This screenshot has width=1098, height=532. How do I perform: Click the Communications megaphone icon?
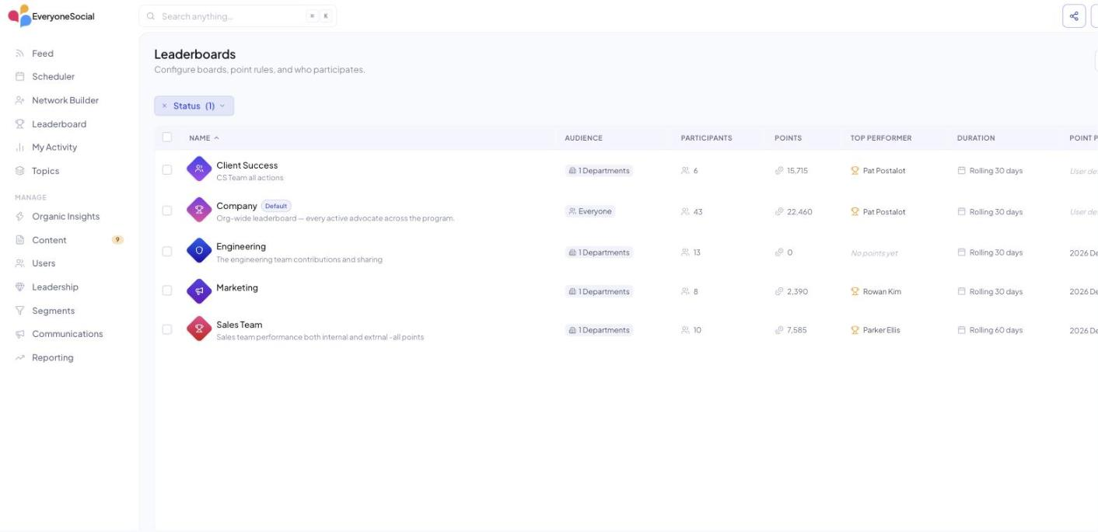(x=20, y=334)
